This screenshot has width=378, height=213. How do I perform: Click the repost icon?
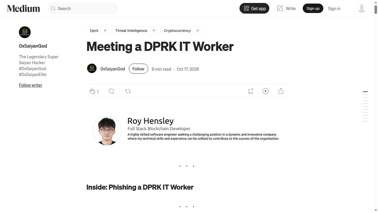pos(128,91)
